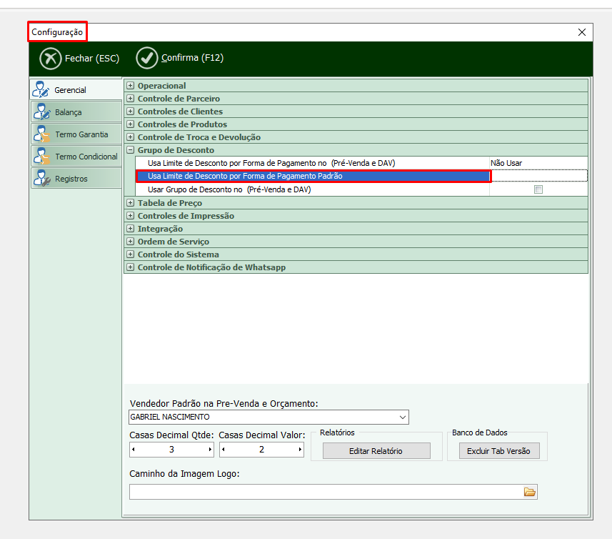Select the Gerencial sidebar icon

coord(42,90)
